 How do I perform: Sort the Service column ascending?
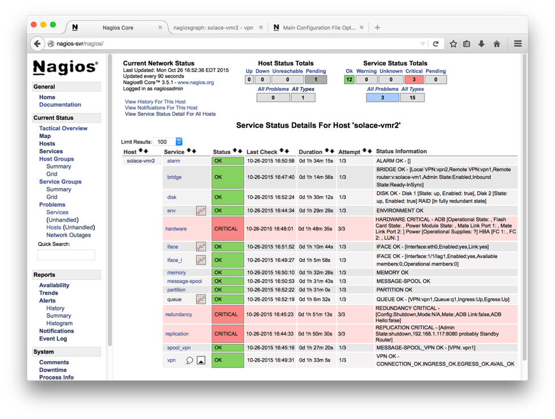click(x=188, y=151)
